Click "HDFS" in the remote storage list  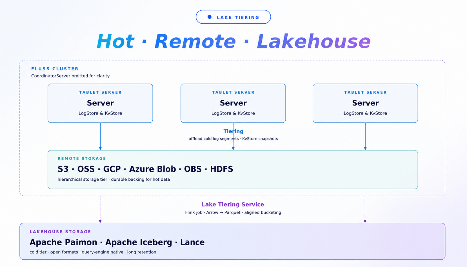222,169
